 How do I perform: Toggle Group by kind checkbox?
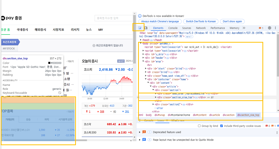tap(199, 126)
